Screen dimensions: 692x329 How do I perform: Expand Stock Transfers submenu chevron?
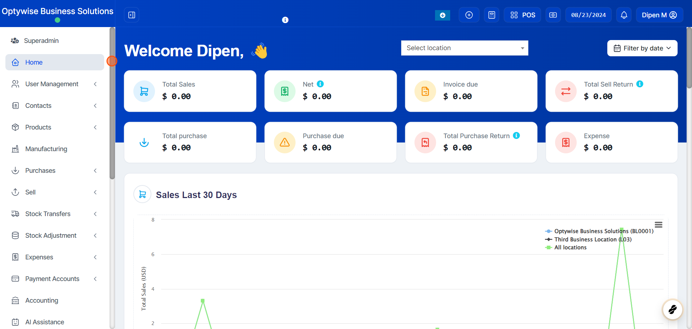pos(95,214)
